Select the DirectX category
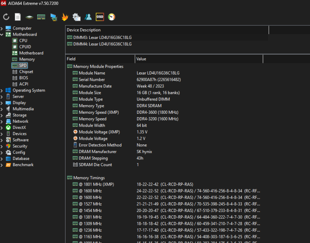 coord(19,128)
